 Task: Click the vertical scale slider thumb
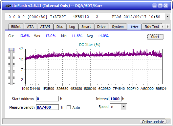click(x=11, y=49)
